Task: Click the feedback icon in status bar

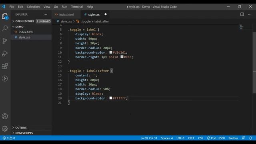Action: tap(244, 138)
